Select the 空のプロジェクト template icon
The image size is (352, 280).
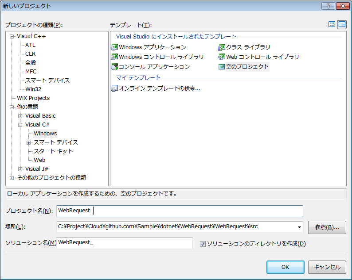(222, 66)
